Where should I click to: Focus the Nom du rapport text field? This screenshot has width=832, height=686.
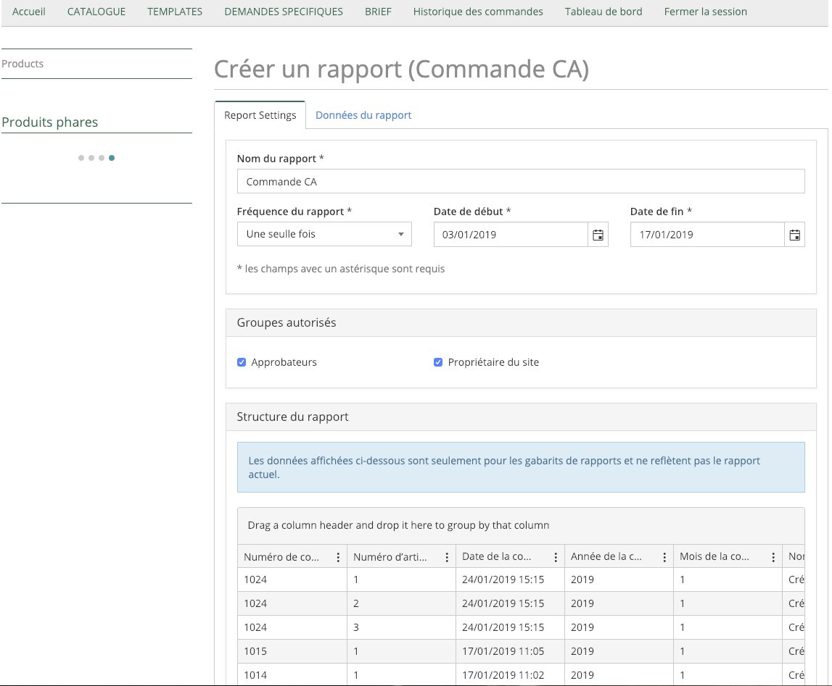point(521,182)
